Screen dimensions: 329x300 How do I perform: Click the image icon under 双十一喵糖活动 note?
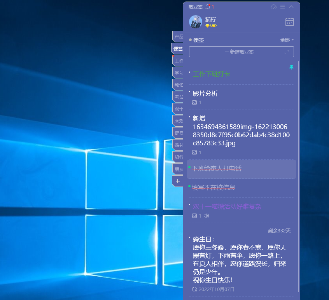[194, 216]
